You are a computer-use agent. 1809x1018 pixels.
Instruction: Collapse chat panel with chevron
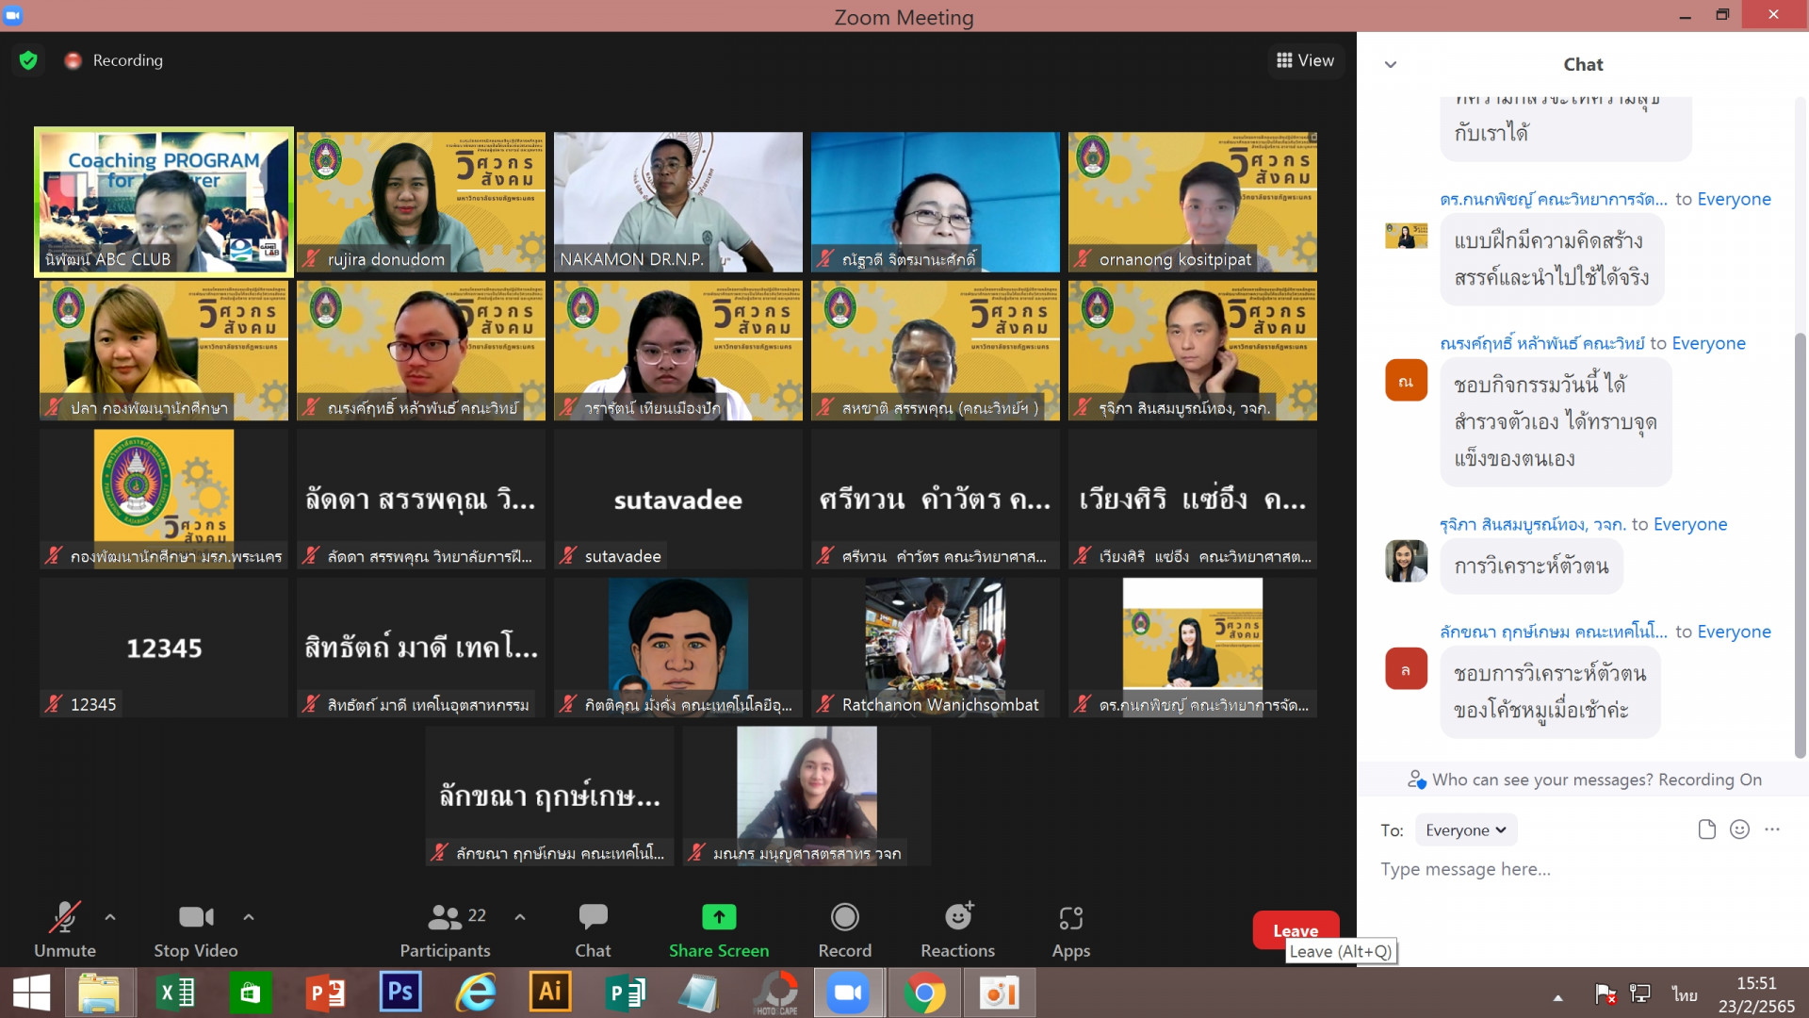pyautogui.click(x=1391, y=64)
